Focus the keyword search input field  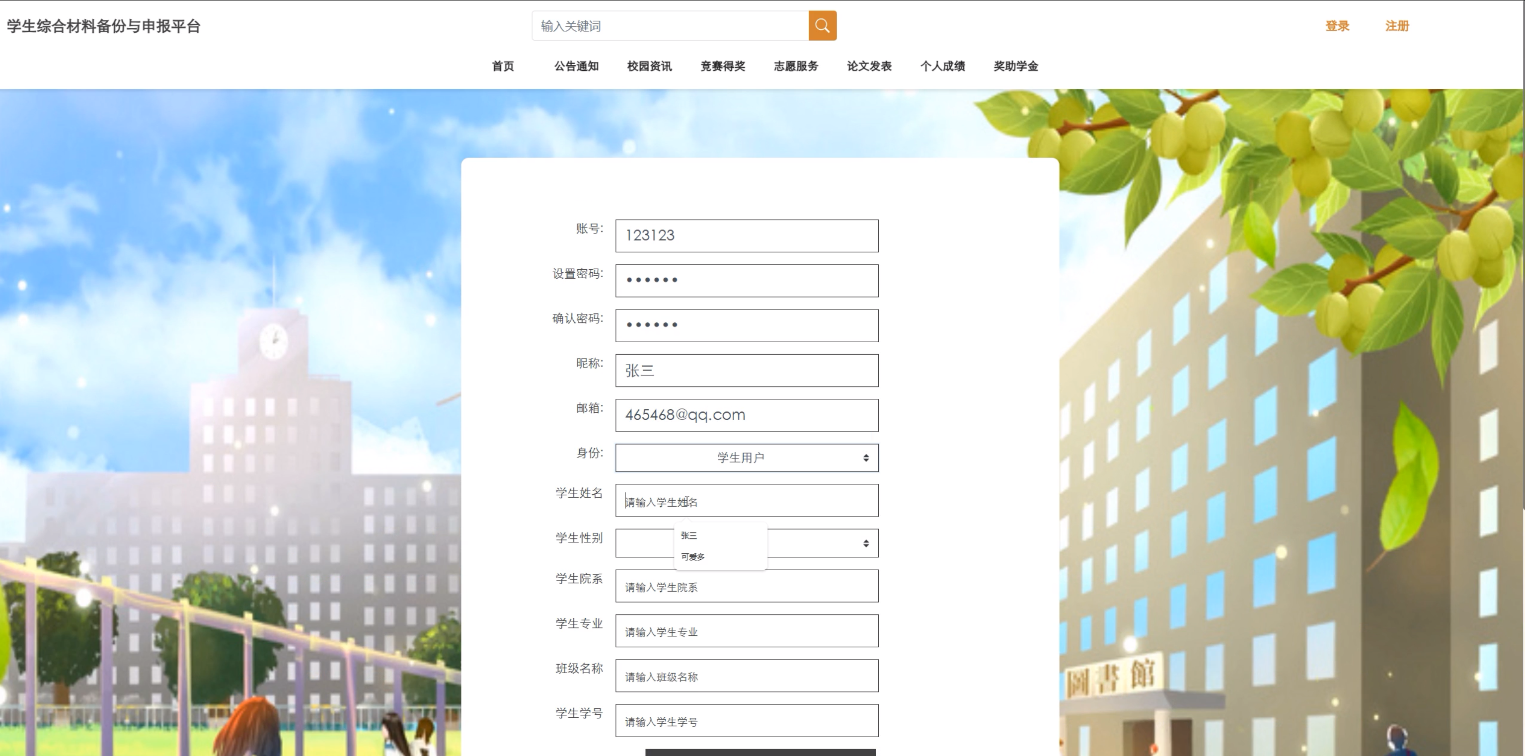(x=670, y=26)
